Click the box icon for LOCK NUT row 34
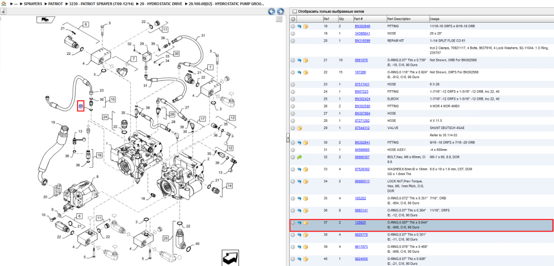 tap(305, 182)
